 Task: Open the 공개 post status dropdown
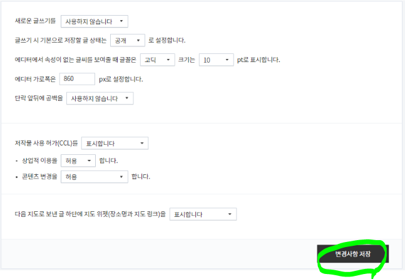[128, 40]
